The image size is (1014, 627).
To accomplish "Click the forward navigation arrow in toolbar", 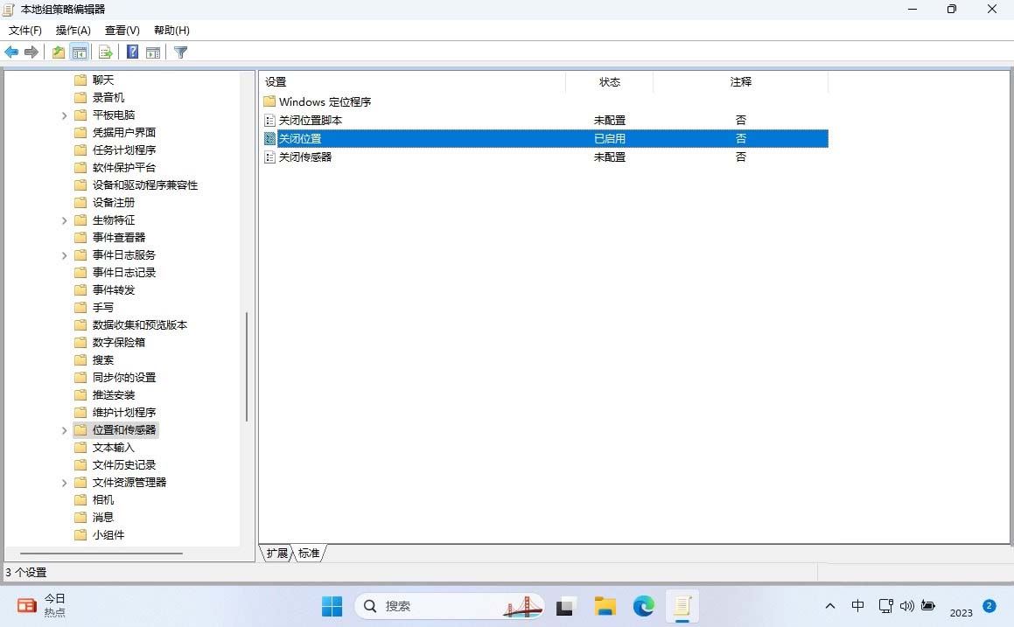I will [x=32, y=52].
